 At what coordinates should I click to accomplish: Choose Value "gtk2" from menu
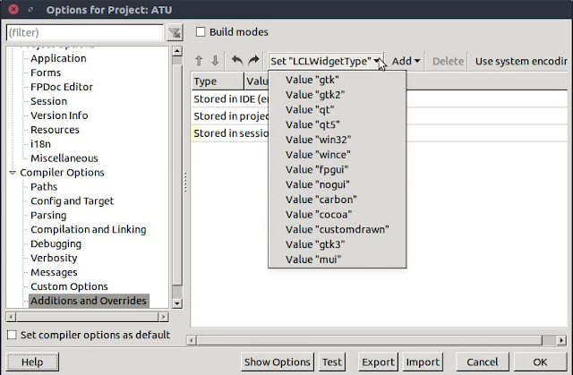337,95
